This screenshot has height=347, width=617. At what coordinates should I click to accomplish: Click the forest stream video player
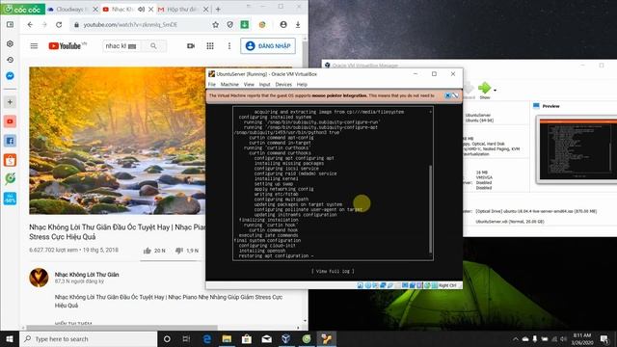[118, 141]
